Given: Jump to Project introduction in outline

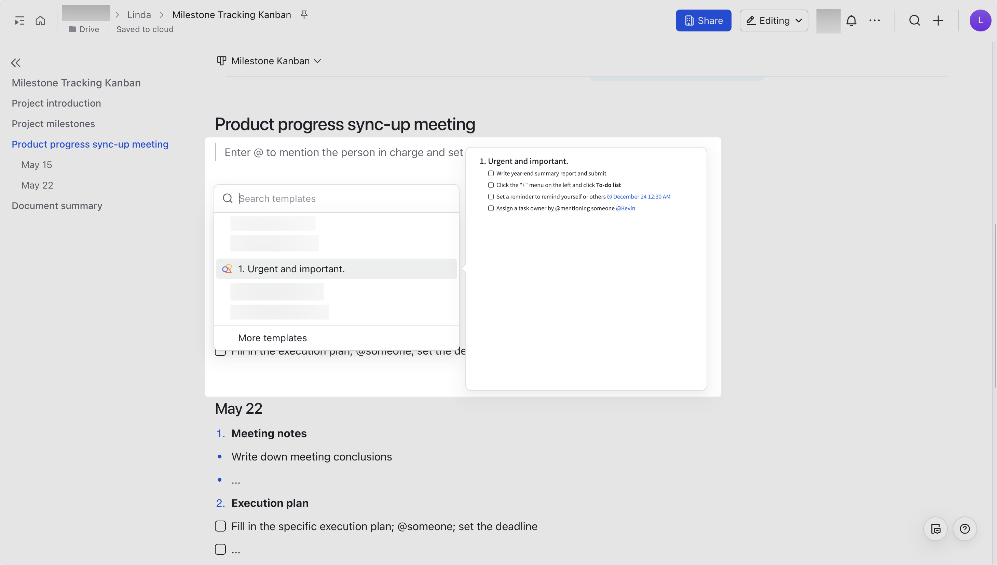Looking at the screenshot, I should point(56,103).
